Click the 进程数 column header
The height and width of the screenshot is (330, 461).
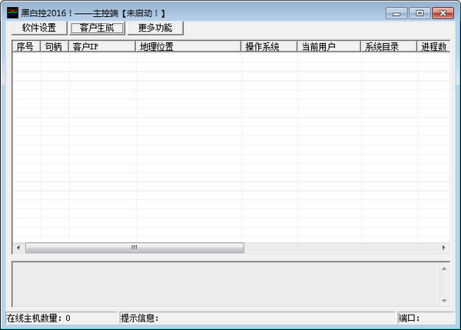(433, 46)
